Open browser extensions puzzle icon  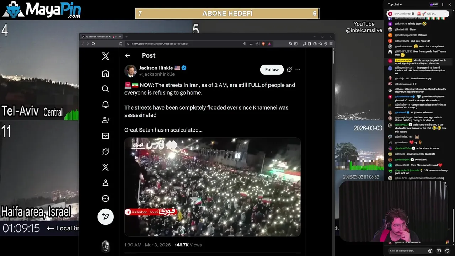coord(290,44)
